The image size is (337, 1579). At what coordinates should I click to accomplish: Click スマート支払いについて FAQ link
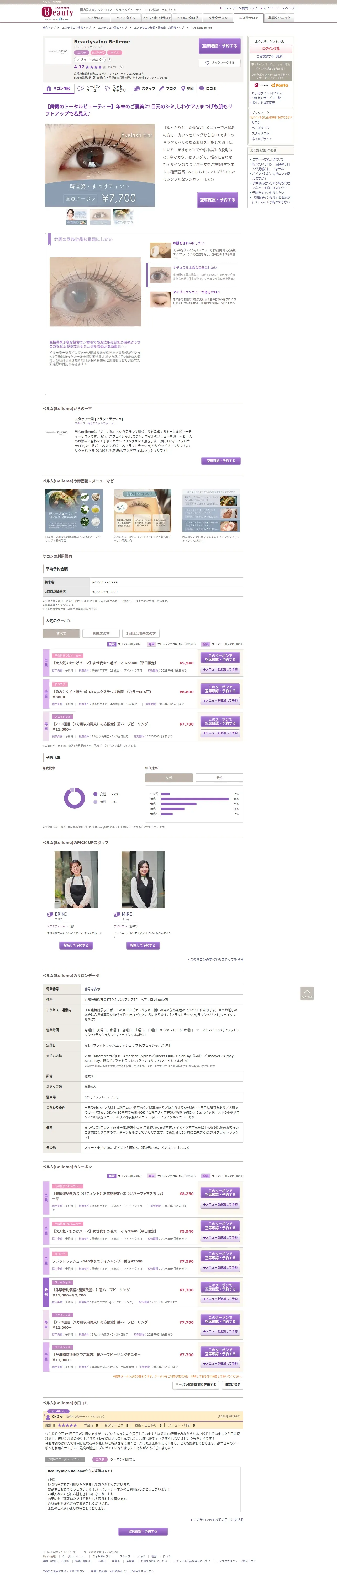tap(268, 159)
